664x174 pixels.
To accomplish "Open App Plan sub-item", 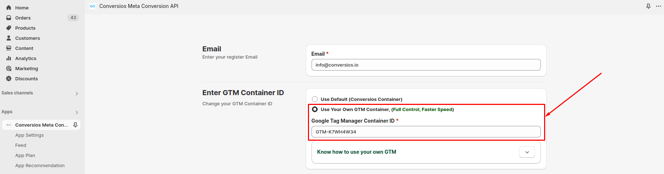I will (x=25, y=155).
